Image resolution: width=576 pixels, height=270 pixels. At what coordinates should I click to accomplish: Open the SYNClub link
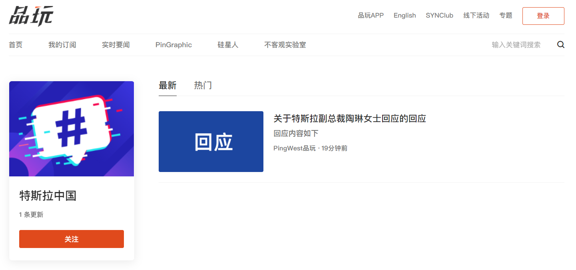point(439,16)
